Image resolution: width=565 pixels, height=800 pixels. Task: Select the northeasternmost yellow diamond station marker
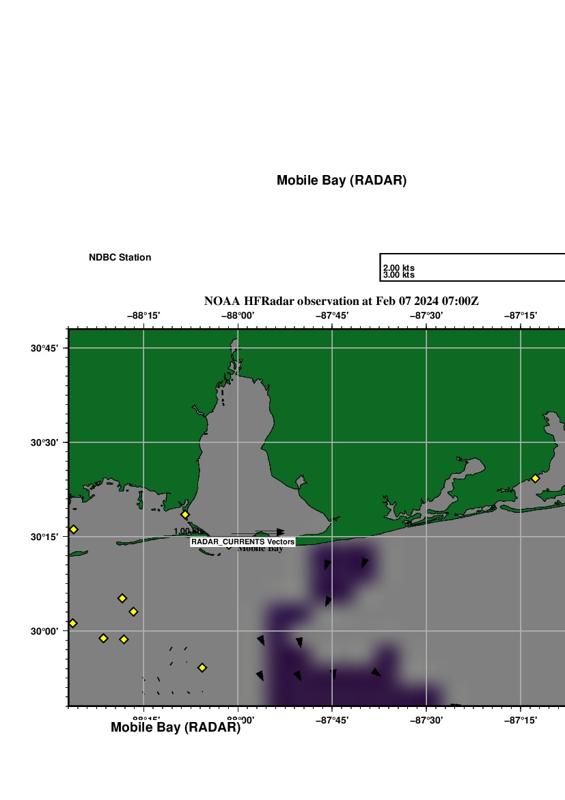tap(535, 479)
